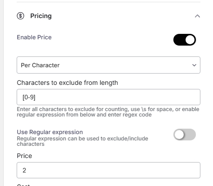
Task: Click the partially visible Cost label
Action: [x=23, y=185]
